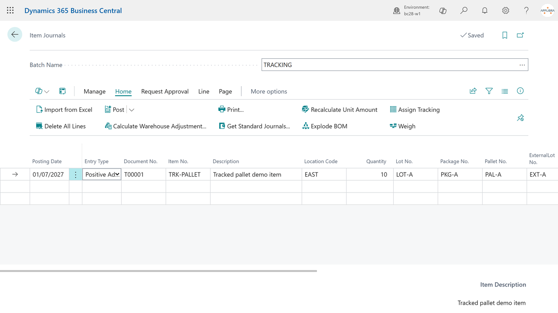Open page in a new window
Image resolution: width=558 pixels, height=313 pixels.
pos(520,35)
